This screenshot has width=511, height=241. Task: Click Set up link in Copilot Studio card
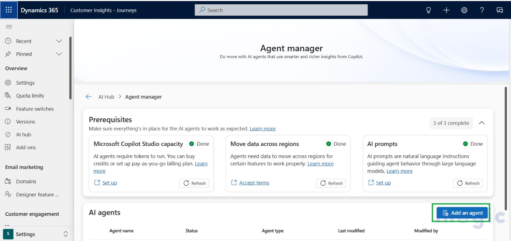109,183
